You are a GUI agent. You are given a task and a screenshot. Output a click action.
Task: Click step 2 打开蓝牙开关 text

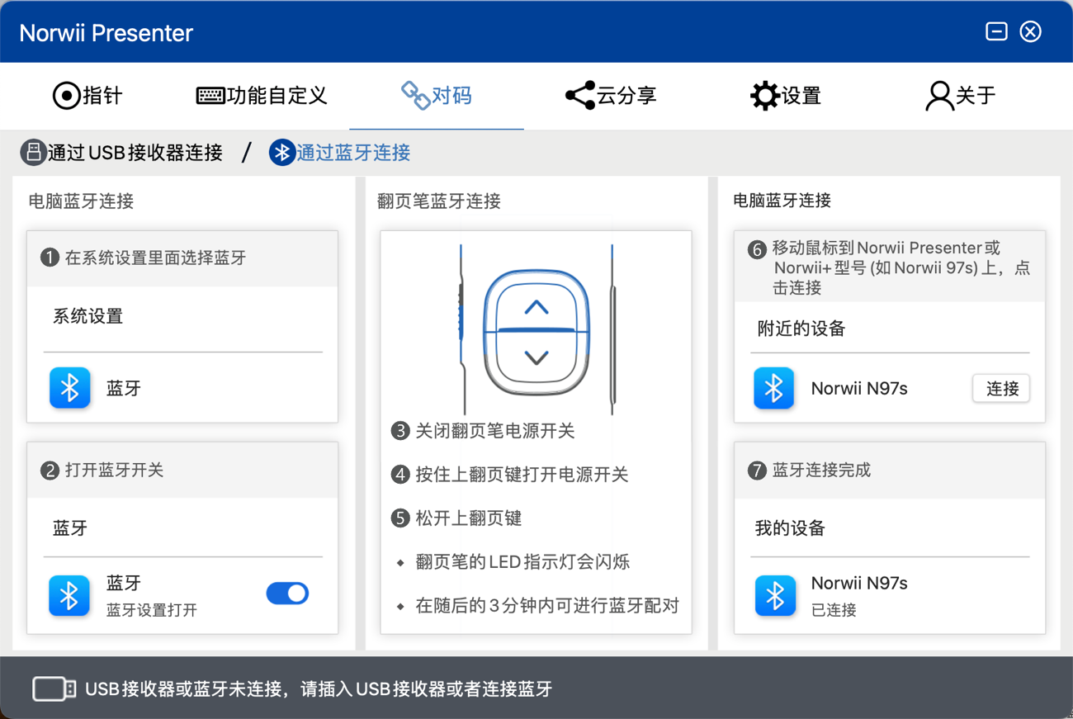point(114,470)
